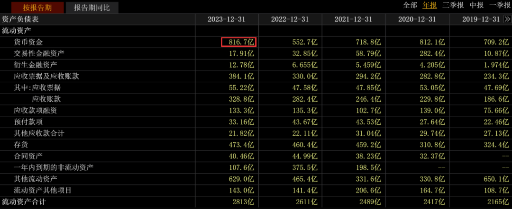Select the 全部 report filter
512x209 pixels.
[410, 5]
